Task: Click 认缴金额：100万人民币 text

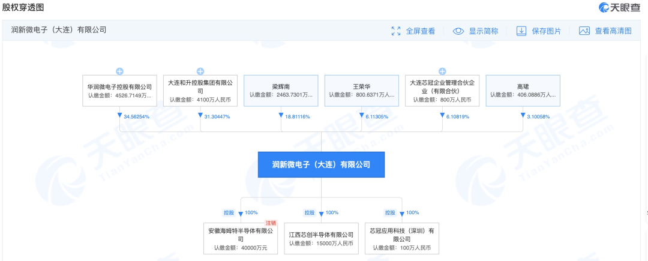Action: 402,248
